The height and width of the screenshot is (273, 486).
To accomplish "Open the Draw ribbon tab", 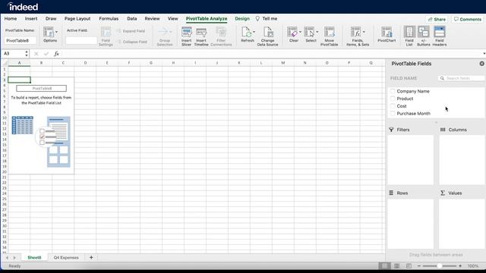I will (x=51, y=18).
